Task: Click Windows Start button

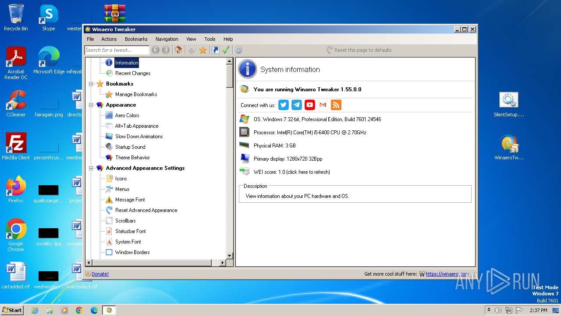Action: click(12, 310)
